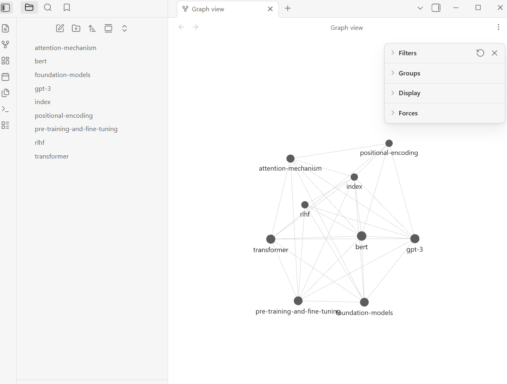Click the bottom ribbon list icon
507x384 pixels.
[x=5, y=125]
